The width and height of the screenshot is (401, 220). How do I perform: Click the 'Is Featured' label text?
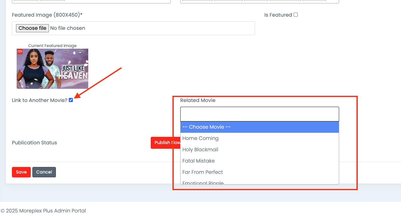pyautogui.click(x=278, y=15)
